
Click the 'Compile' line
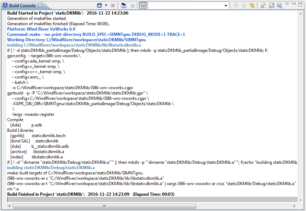click(15, 120)
